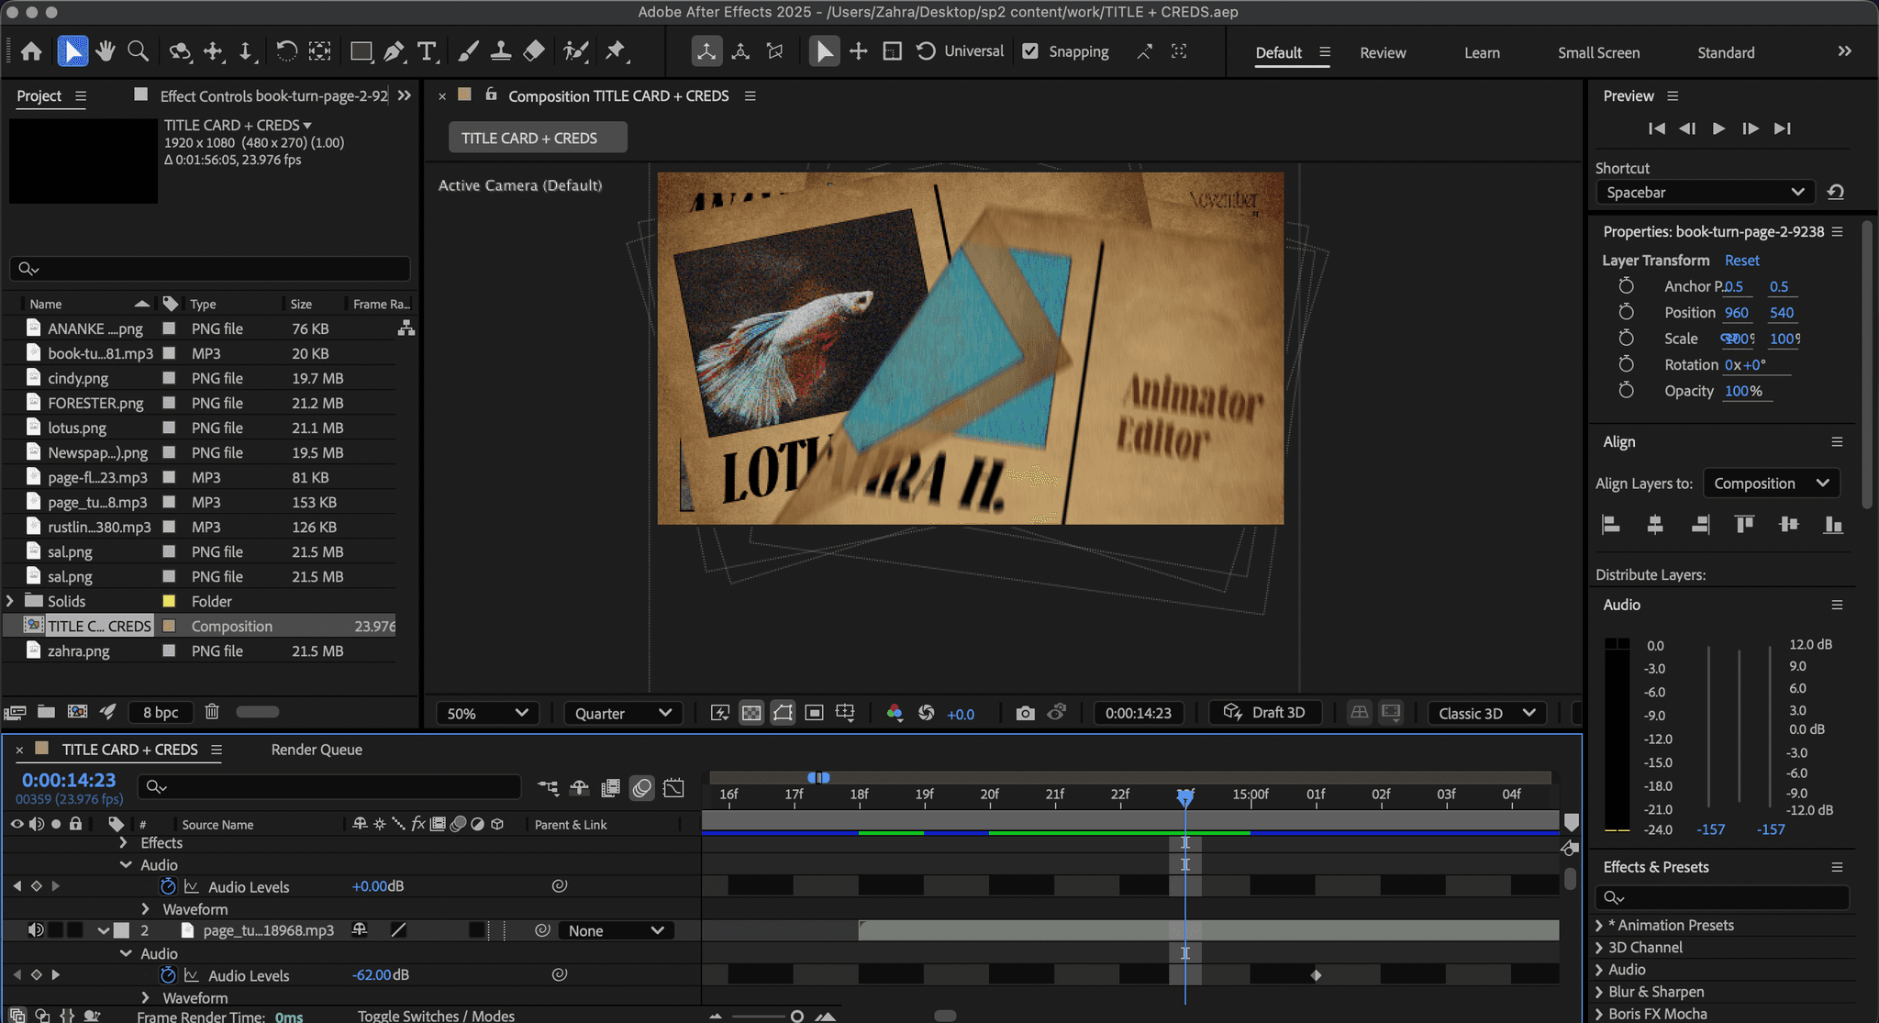Screen dimensions: 1879x1023
Task: Click the timeline zoom slider
Action: tap(797, 1016)
